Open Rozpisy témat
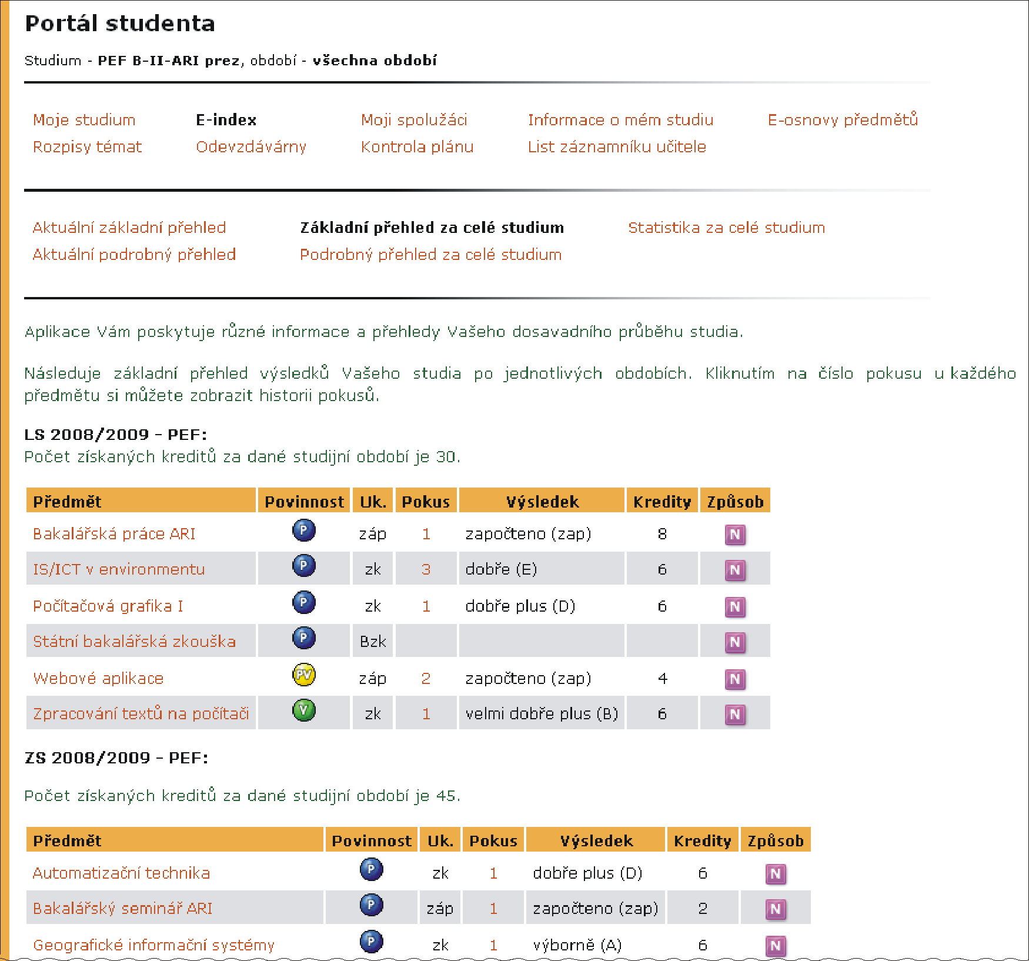The width and height of the screenshot is (1029, 961). (x=87, y=147)
